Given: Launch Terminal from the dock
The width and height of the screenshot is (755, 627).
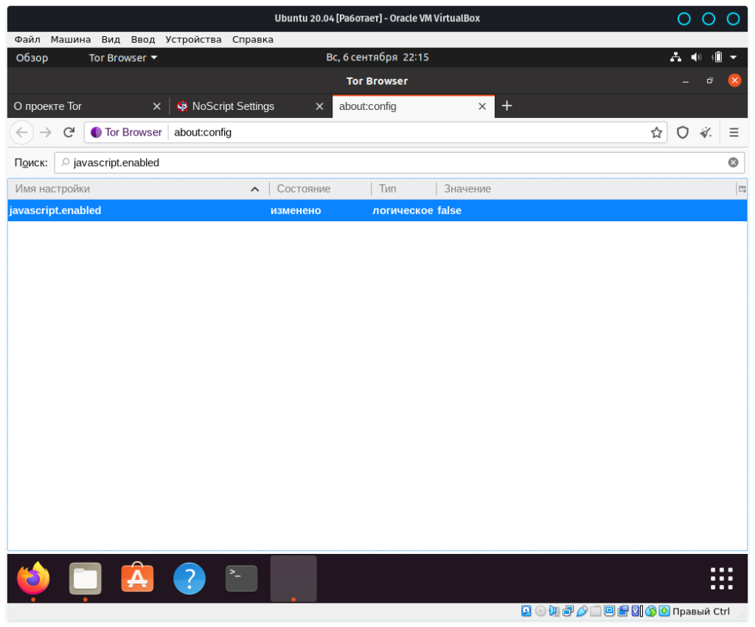Looking at the screenshot, I should [241, 578].
